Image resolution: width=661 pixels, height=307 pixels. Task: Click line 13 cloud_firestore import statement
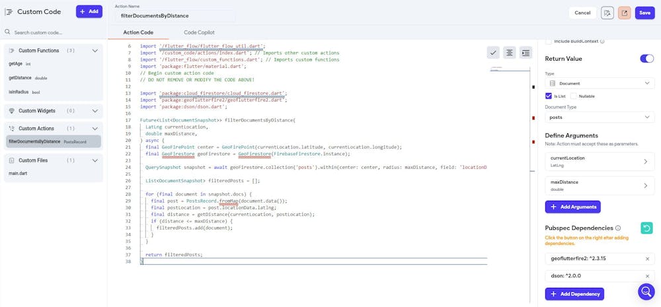[x=214, y=93]
